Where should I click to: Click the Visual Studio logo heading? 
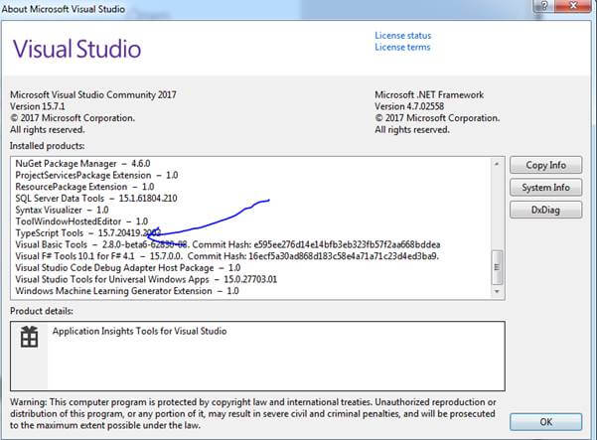[76, 49]
